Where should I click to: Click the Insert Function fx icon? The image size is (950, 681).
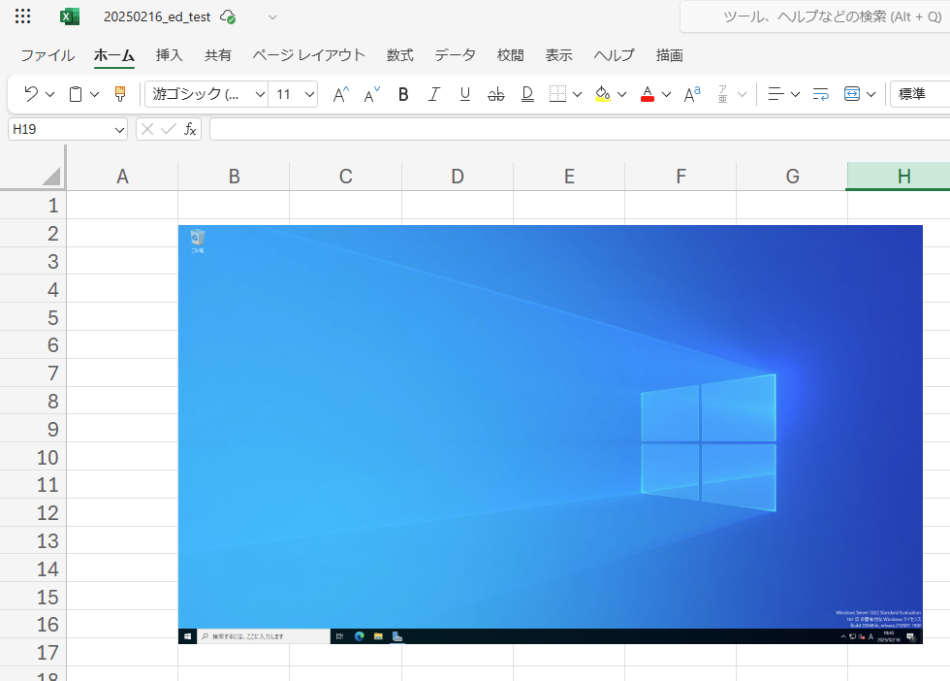[190, 129]
